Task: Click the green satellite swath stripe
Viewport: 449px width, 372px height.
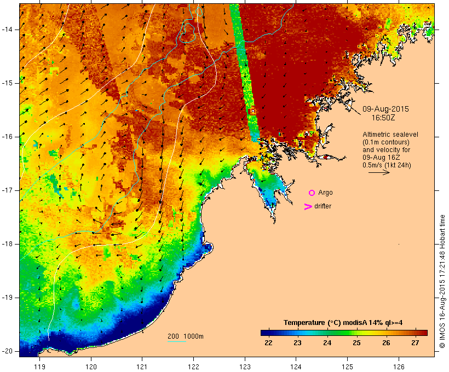Action: [244, 66]
